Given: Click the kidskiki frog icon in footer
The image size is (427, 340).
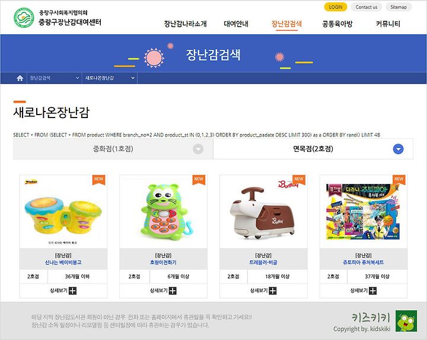Looking at the screenshot, I should [x=406, y=321].
